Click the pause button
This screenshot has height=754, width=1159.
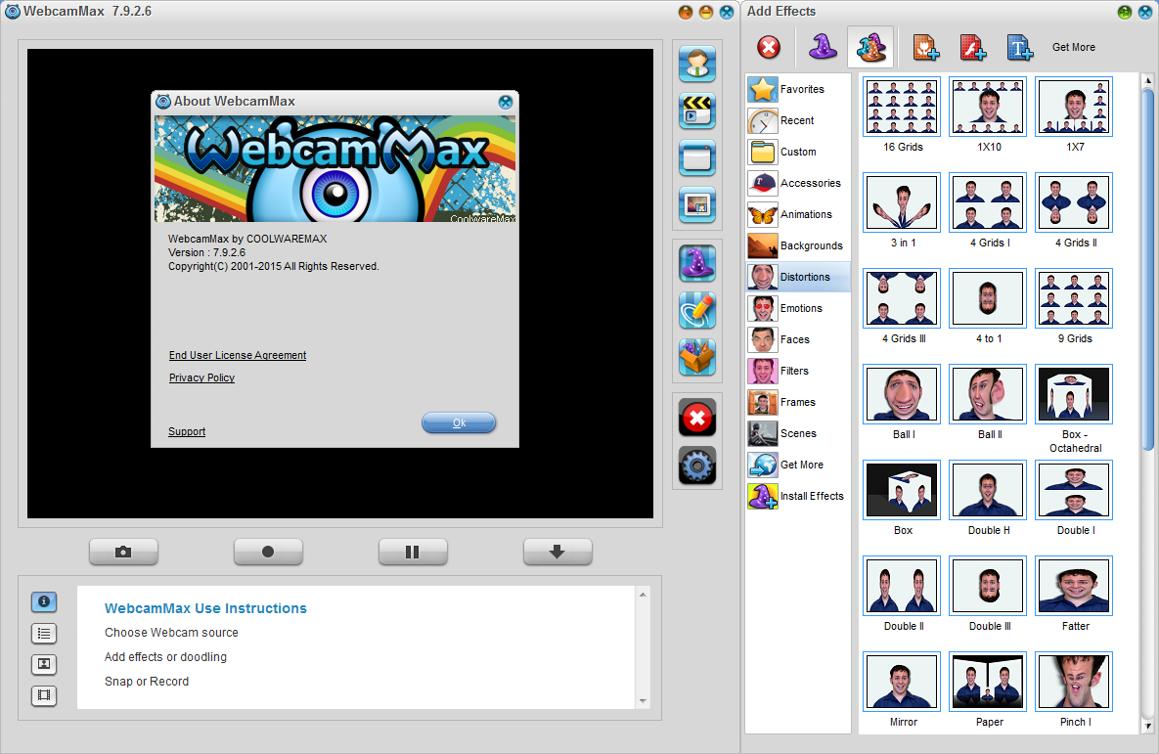[x=413, y=552]
